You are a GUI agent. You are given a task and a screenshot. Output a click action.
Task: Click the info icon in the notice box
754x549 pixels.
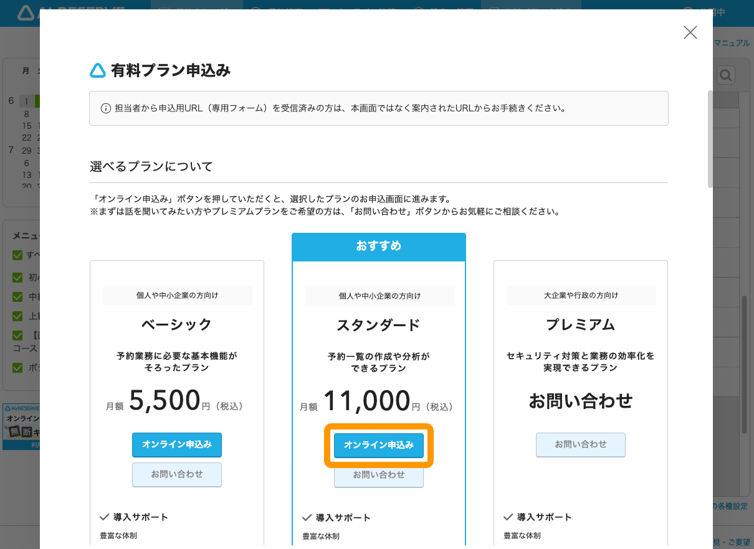[x=106, y=108]
